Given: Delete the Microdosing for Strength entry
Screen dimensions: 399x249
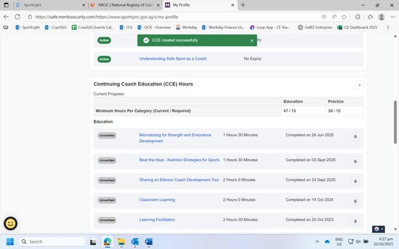Looking at the screenshot, I should click(354, 137).
